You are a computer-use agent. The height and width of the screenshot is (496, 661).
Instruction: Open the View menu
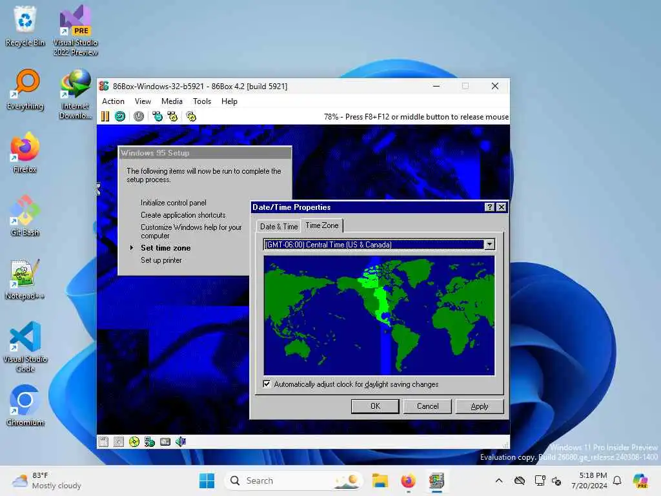click(x=143, y=101)
